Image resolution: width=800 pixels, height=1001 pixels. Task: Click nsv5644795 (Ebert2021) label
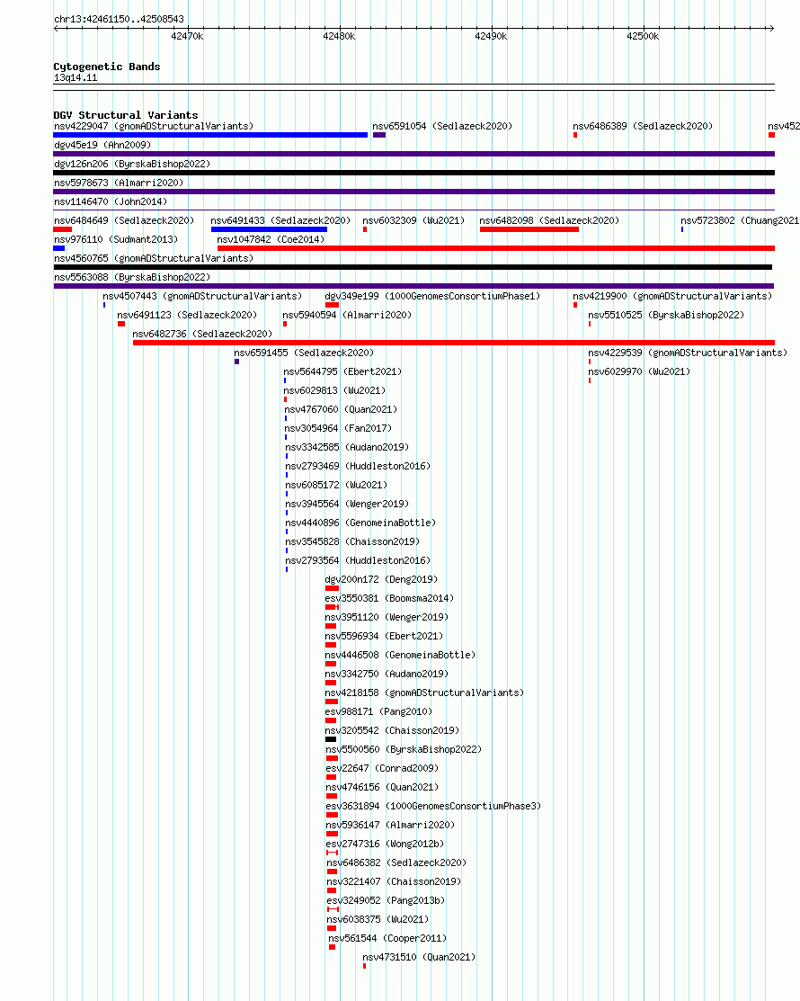pos(342,371)
